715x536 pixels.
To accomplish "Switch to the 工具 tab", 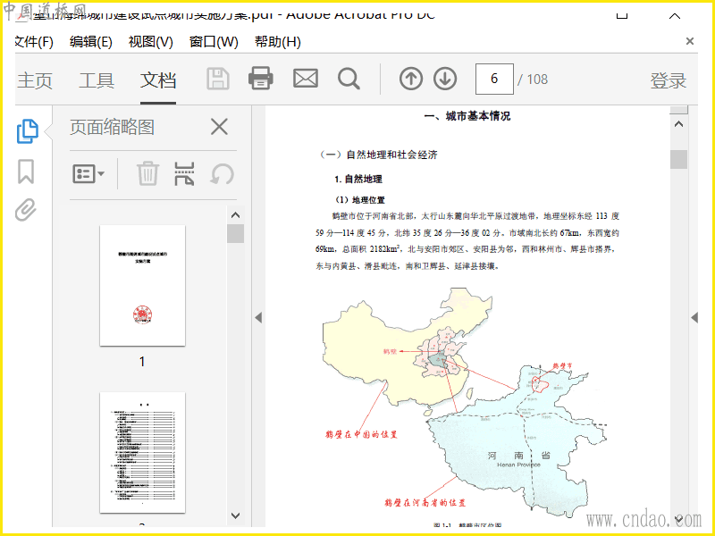I will (x=97, y=80).
